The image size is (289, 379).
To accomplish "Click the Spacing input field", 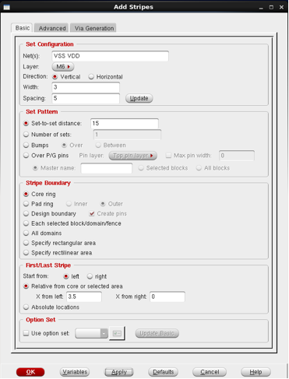I will click(x=86, y=98).
